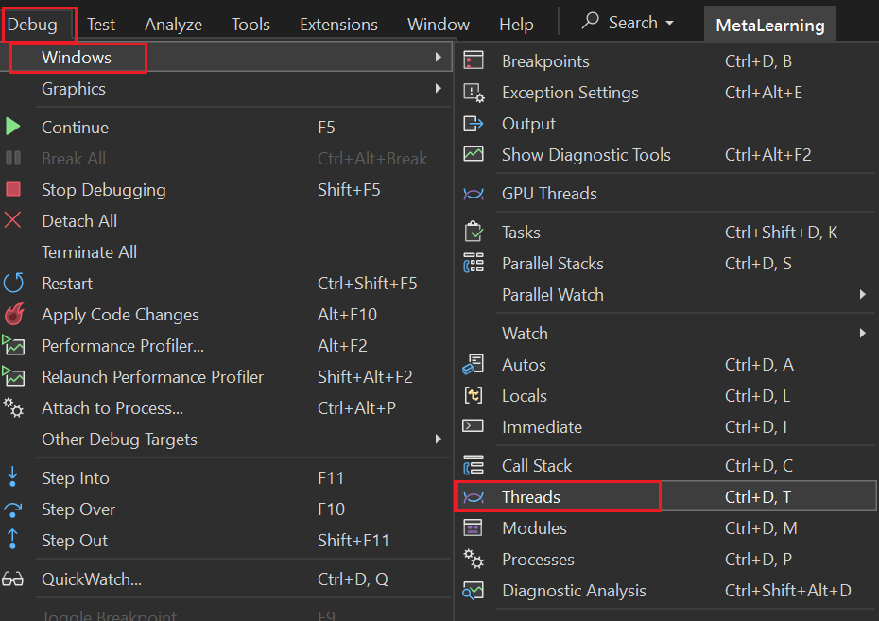Click the red Stop Debugging square icon
Screen dimensions: 879x621
13,189
